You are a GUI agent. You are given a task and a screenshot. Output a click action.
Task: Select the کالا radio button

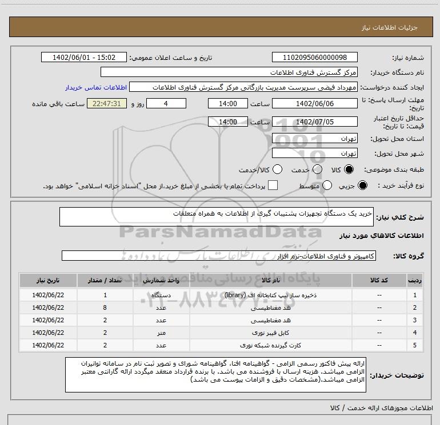pyautogui.click(x=349, y=169)
